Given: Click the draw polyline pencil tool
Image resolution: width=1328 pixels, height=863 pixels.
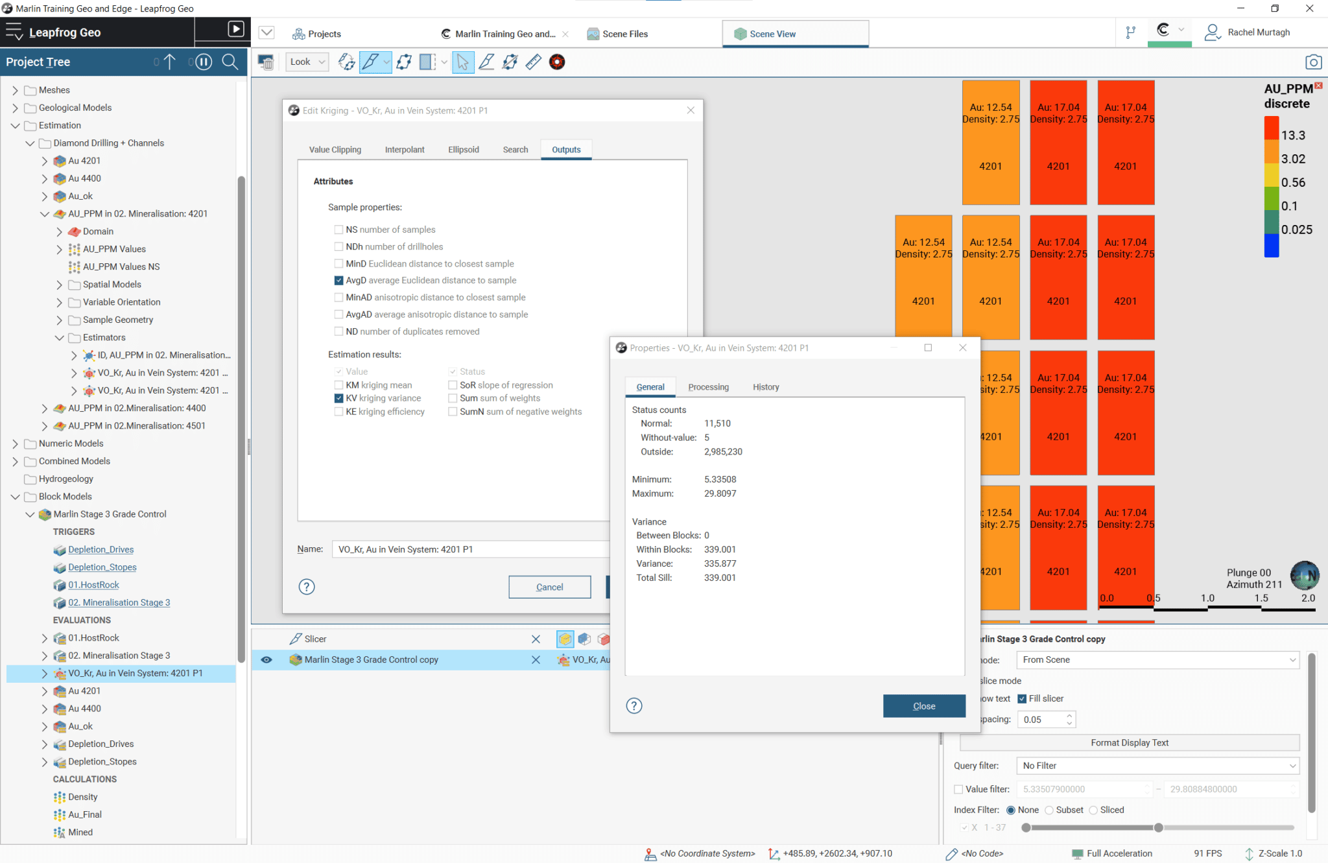Looking at the screenshot, I should tap(486, 62).
